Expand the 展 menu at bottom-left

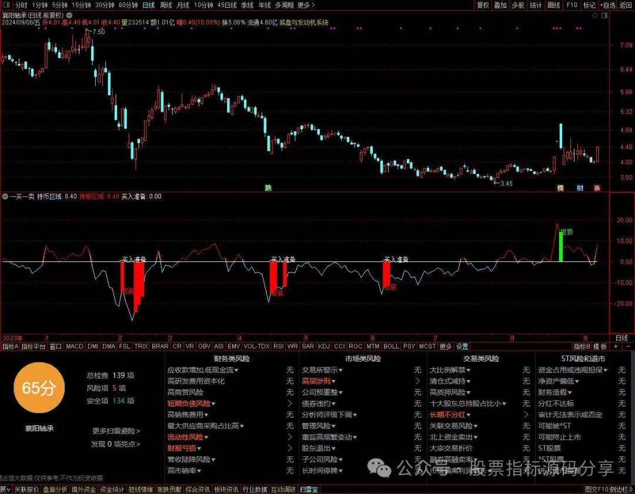point(5,489)
